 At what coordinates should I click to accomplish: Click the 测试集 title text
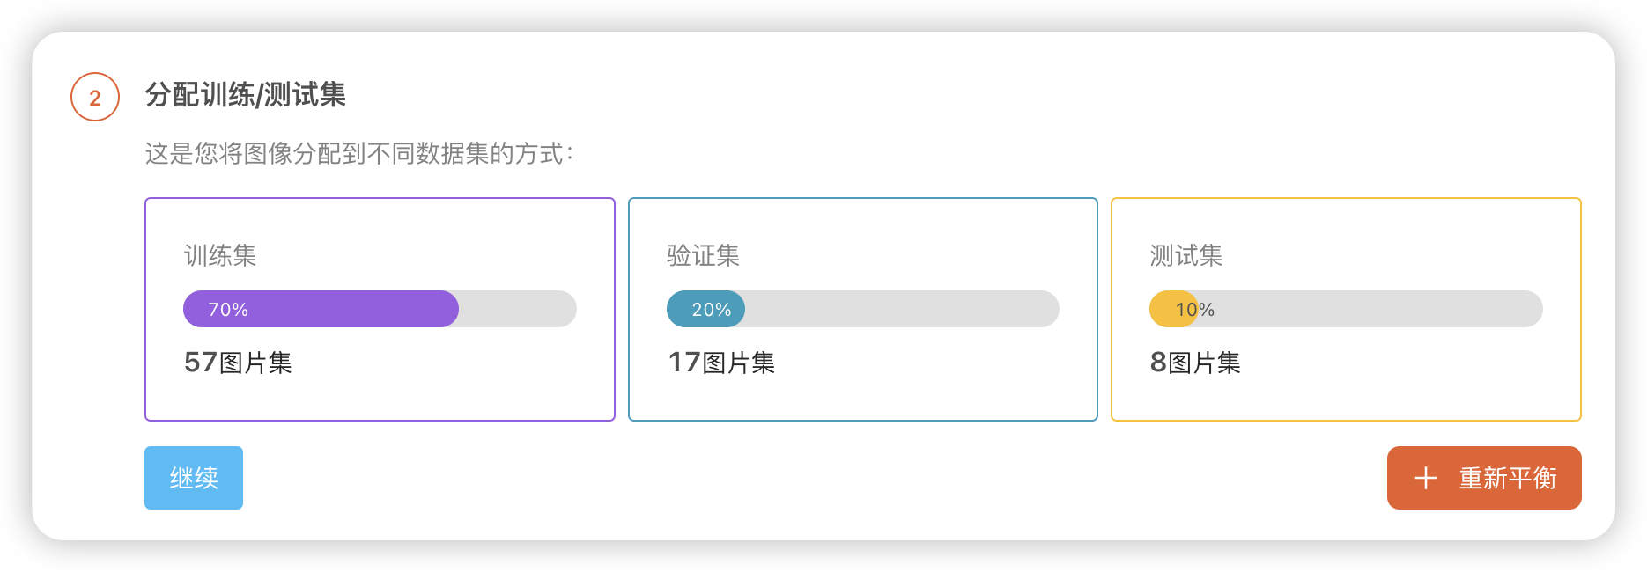click(1186, 256)
